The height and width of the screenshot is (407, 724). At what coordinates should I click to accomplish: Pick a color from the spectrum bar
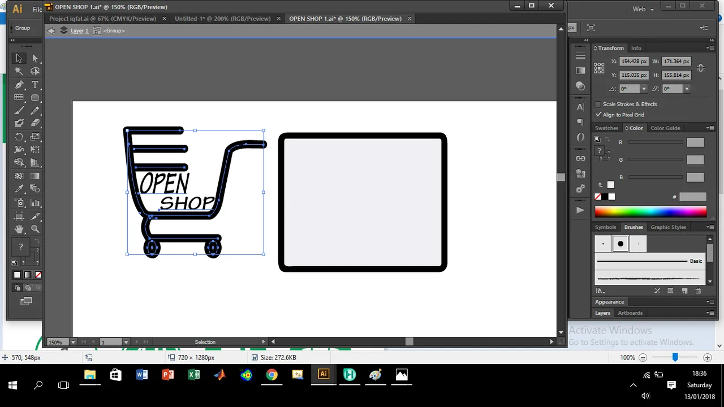tap(650, 212)
